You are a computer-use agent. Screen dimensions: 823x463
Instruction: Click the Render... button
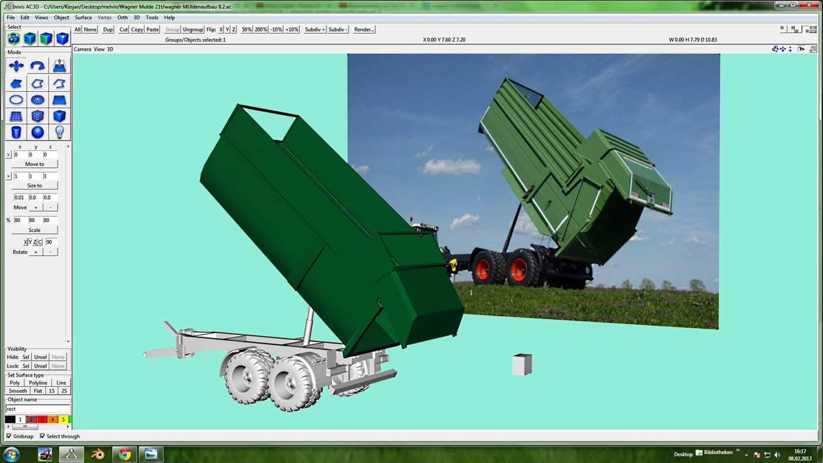pos(364,29)
